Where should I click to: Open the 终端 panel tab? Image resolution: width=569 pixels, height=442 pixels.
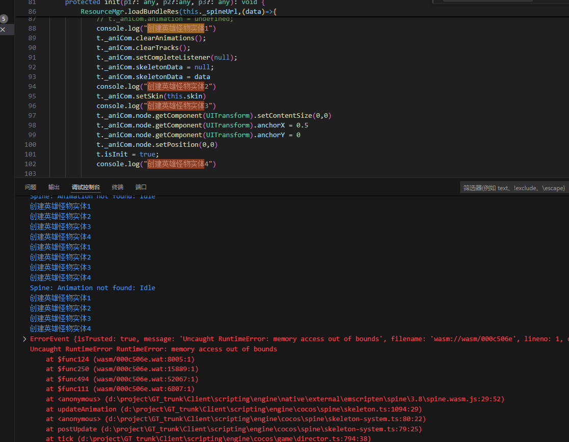click(118, 187)
